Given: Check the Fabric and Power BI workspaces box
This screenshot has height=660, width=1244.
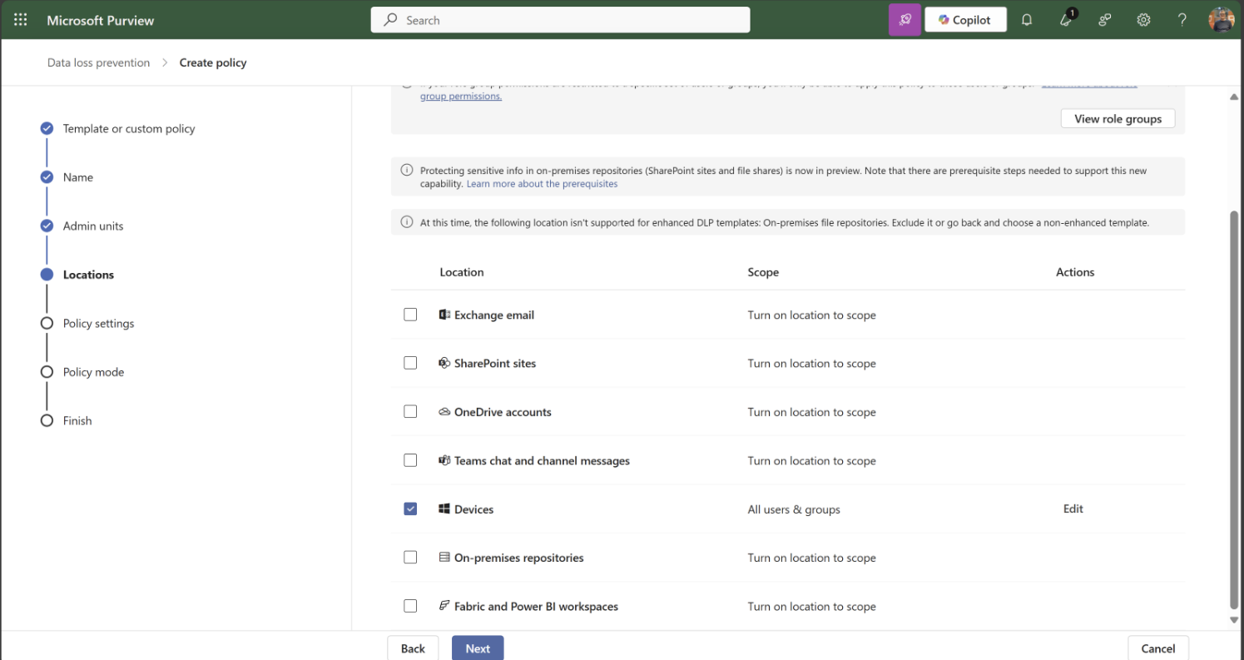Looking at the screenshot, I should pyautogui.click(x=410, y=606).
